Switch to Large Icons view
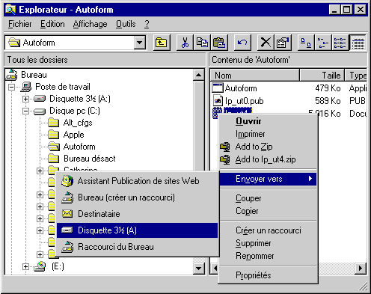This screenshot has height=294, width=371. coord(306,43)
